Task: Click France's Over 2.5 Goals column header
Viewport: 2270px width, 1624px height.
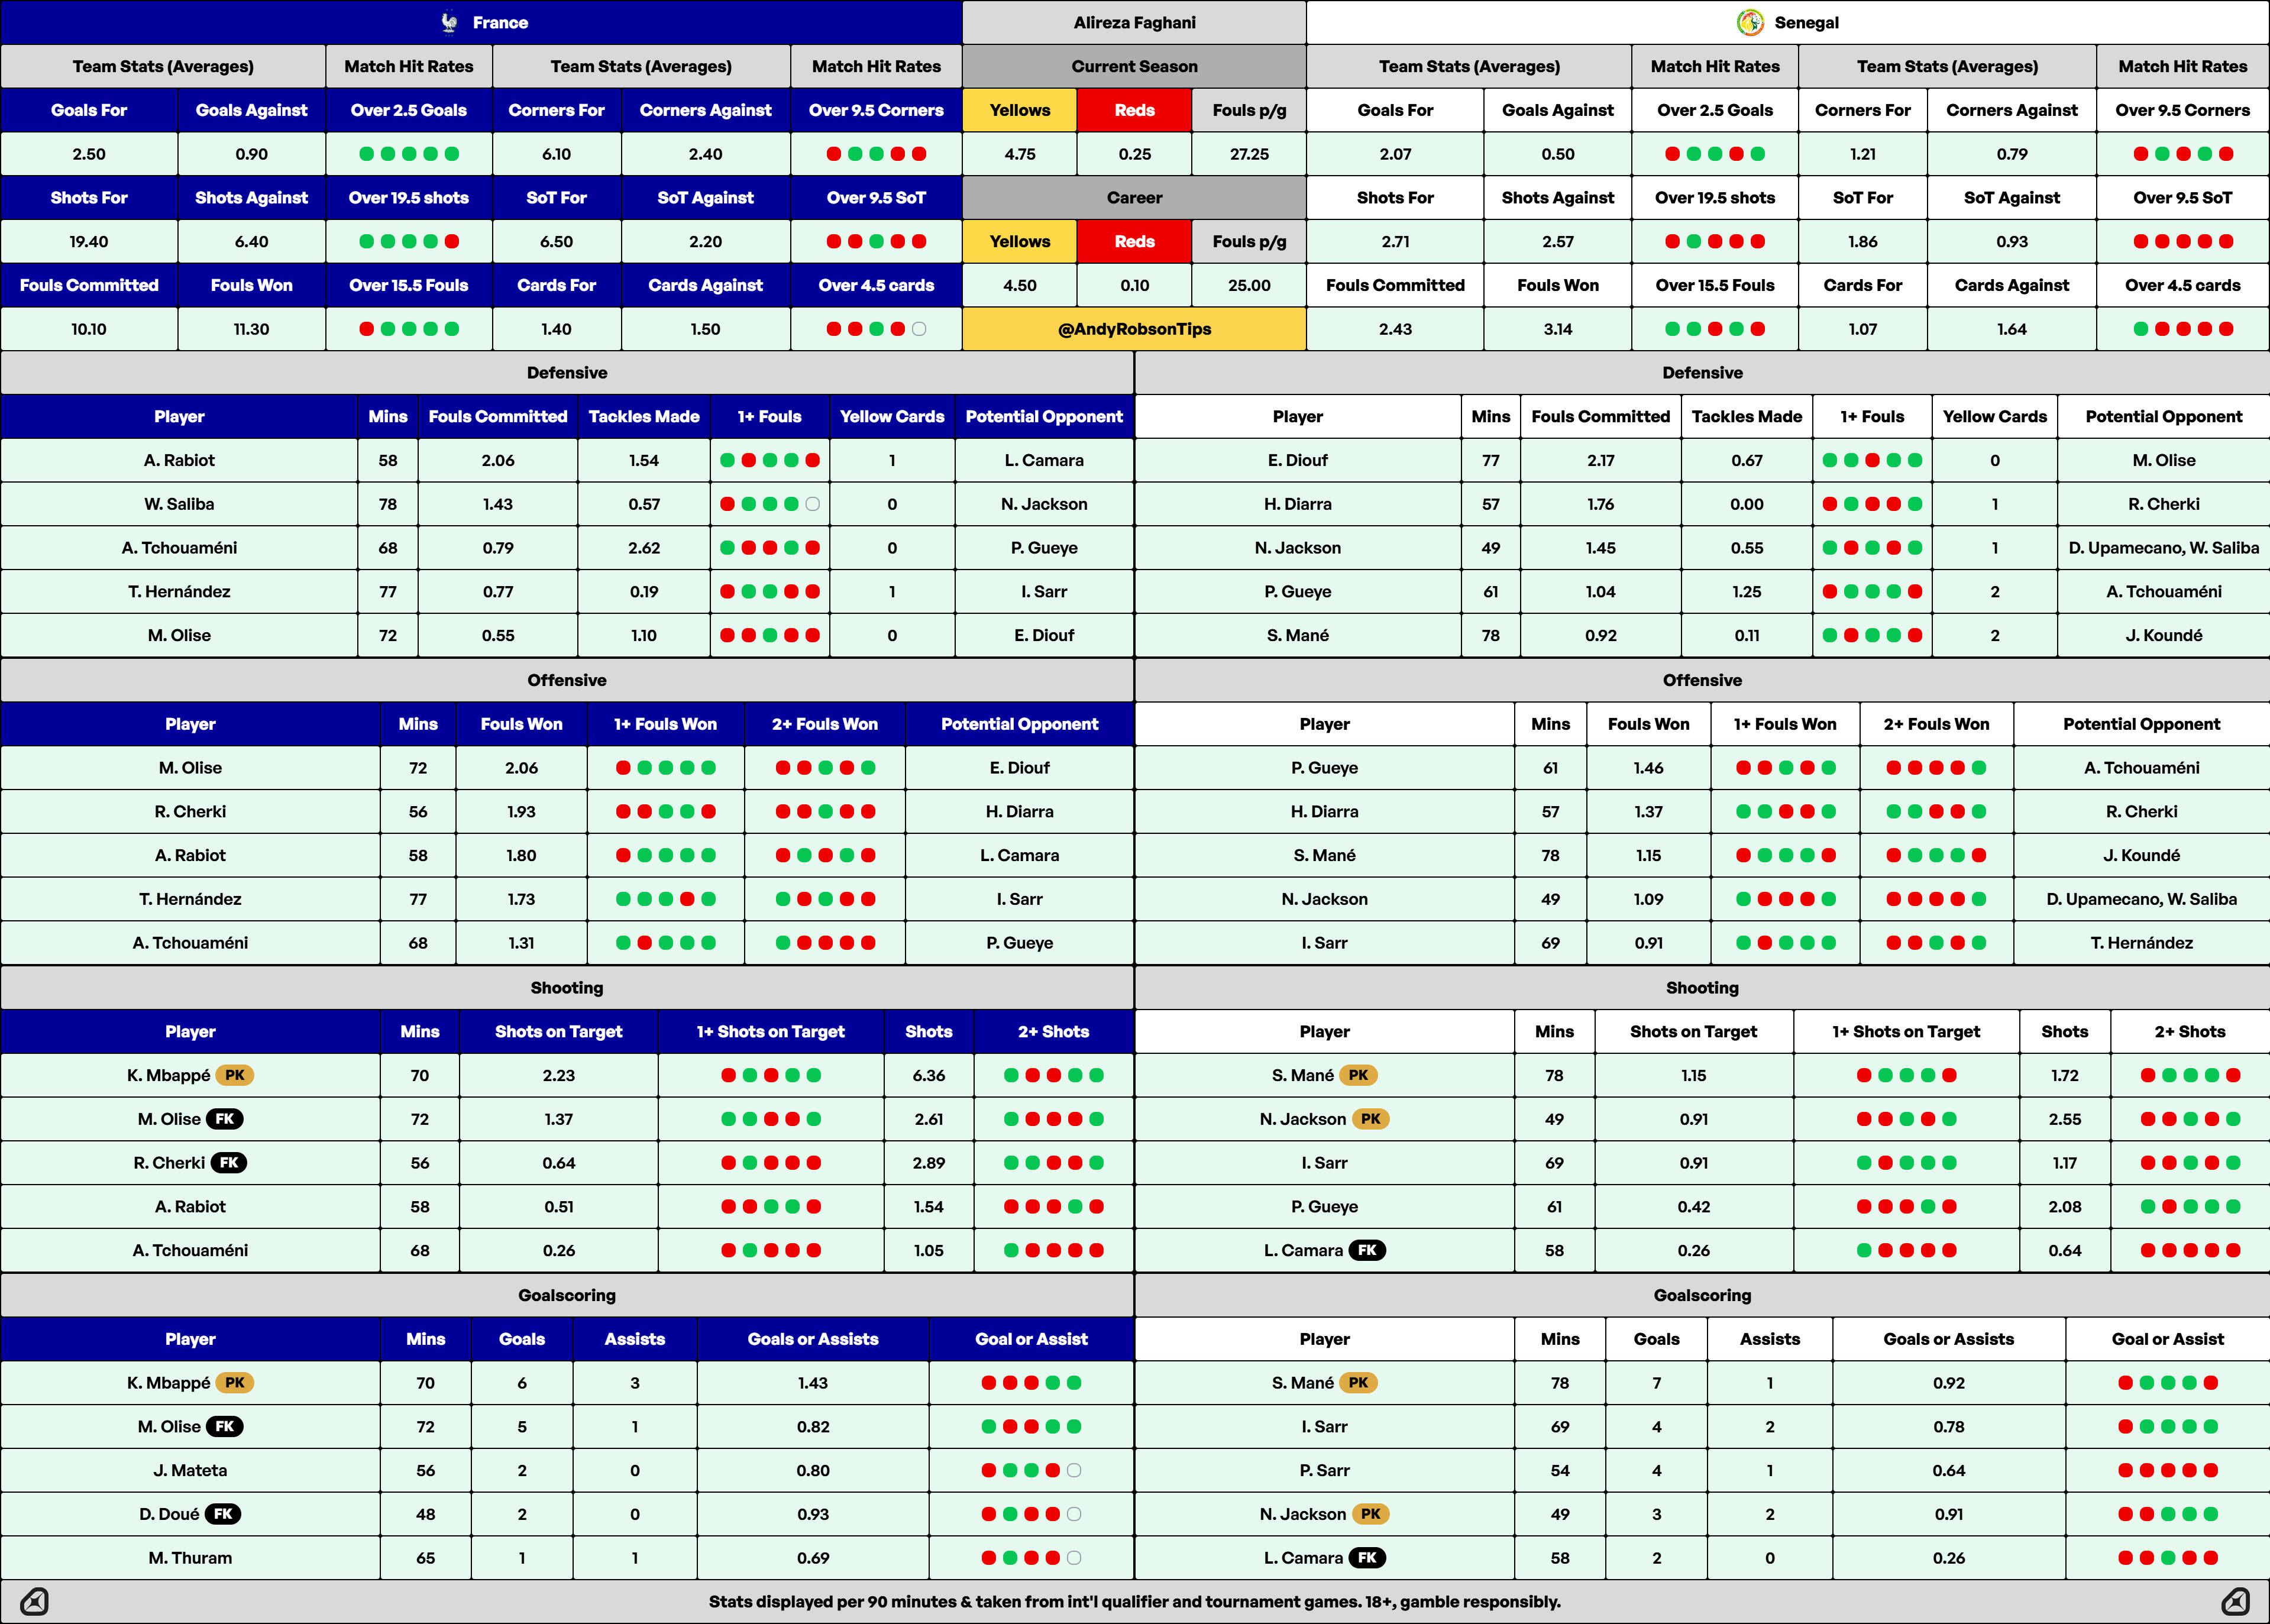Action: [x=409, y=110]
